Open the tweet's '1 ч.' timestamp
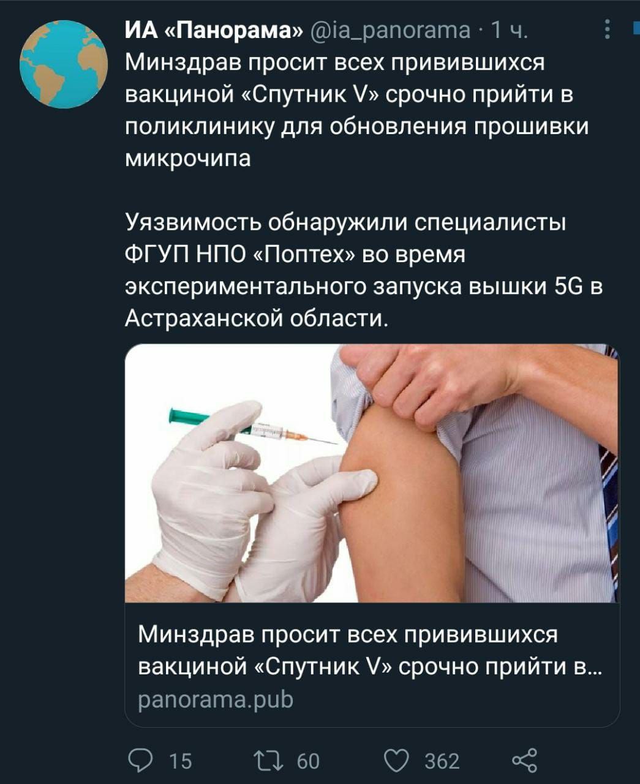Image resolution: width=640 pixels, height=784 pixels. (x=510, y=30)
